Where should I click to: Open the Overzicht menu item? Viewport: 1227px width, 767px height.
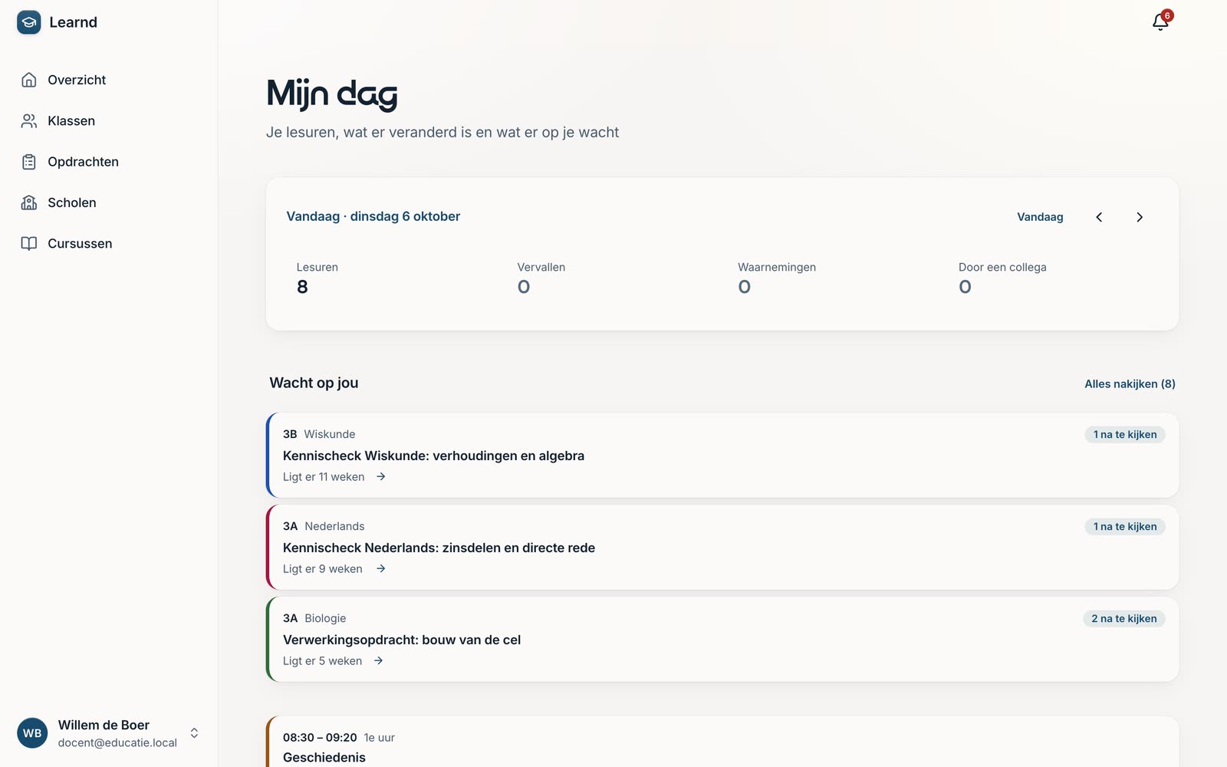(x=109, y=80)
